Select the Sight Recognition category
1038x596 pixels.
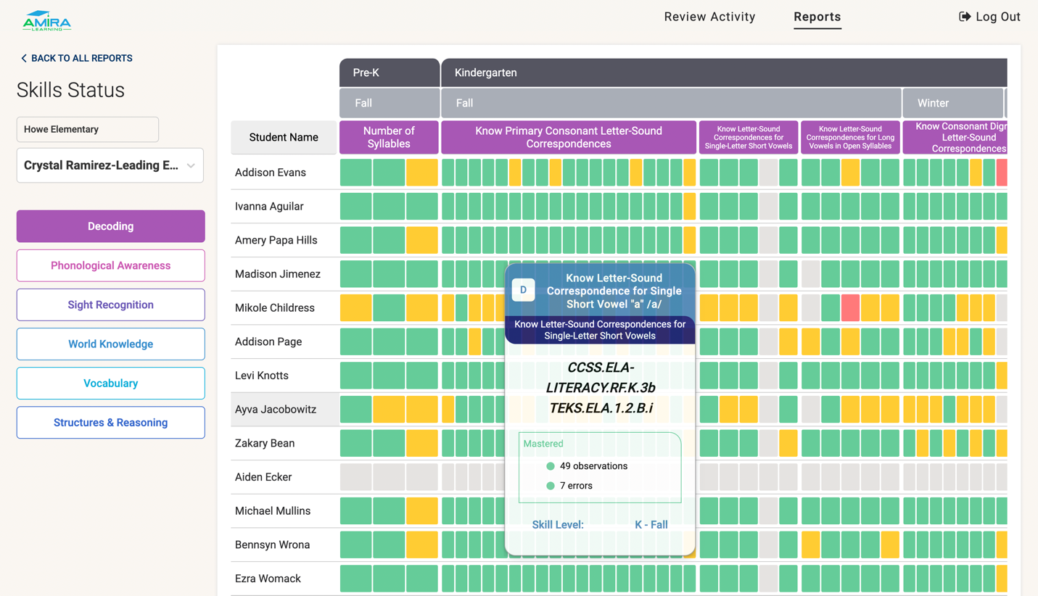pos(111,305)
